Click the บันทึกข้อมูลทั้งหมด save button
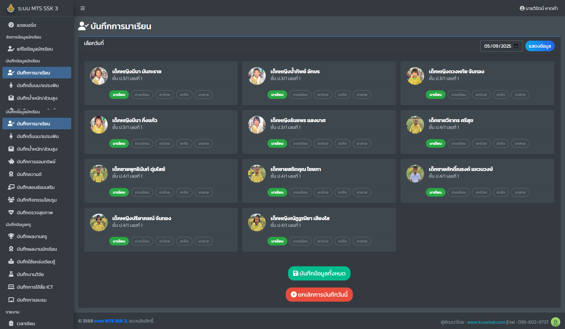565x329 pixels. [319, 273]
